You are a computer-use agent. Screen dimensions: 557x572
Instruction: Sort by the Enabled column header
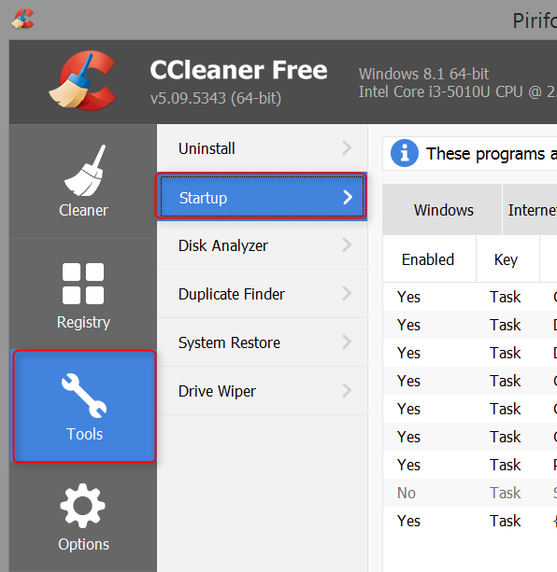(x=429, y=259)
